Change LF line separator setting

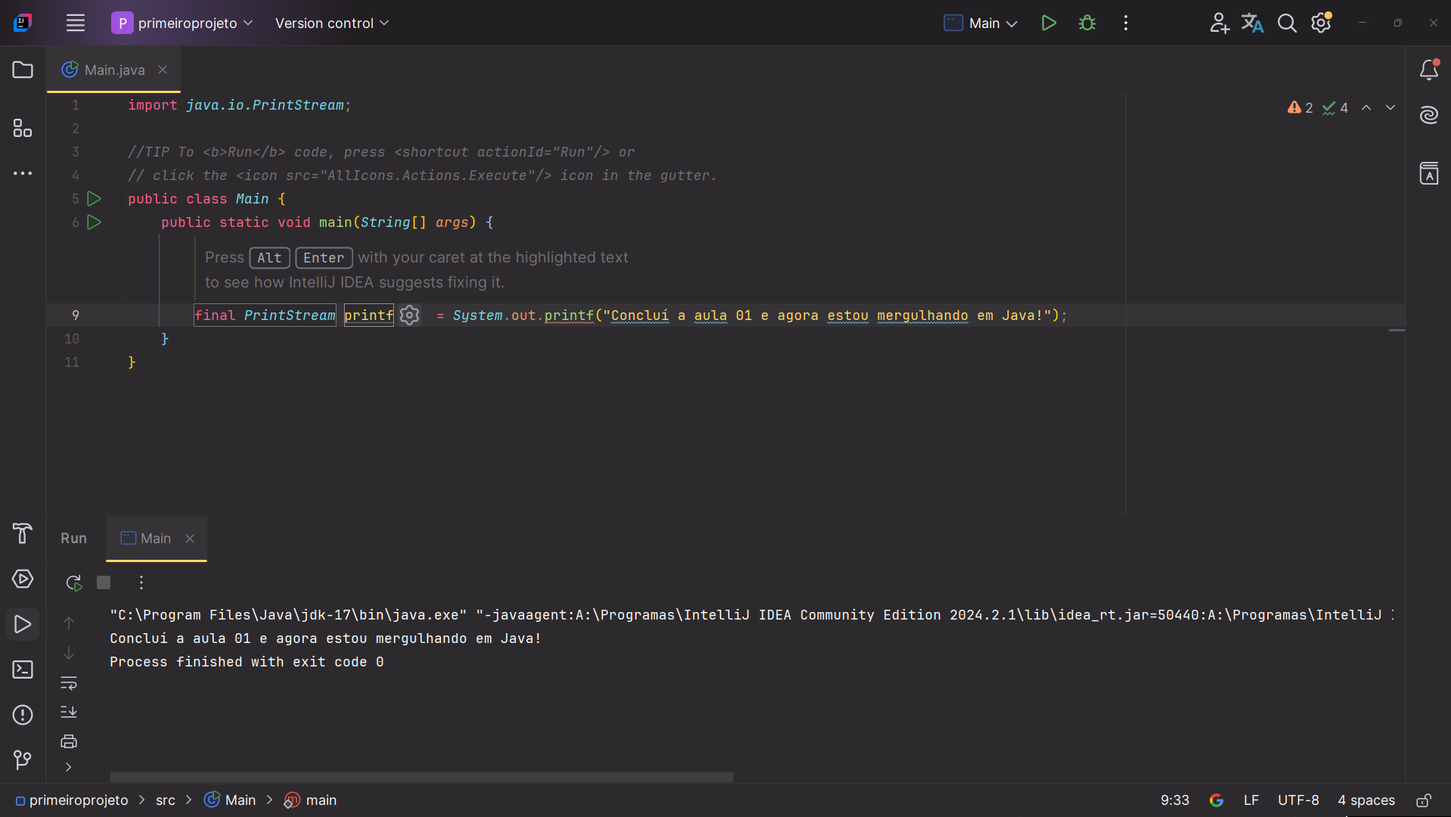1251,800
